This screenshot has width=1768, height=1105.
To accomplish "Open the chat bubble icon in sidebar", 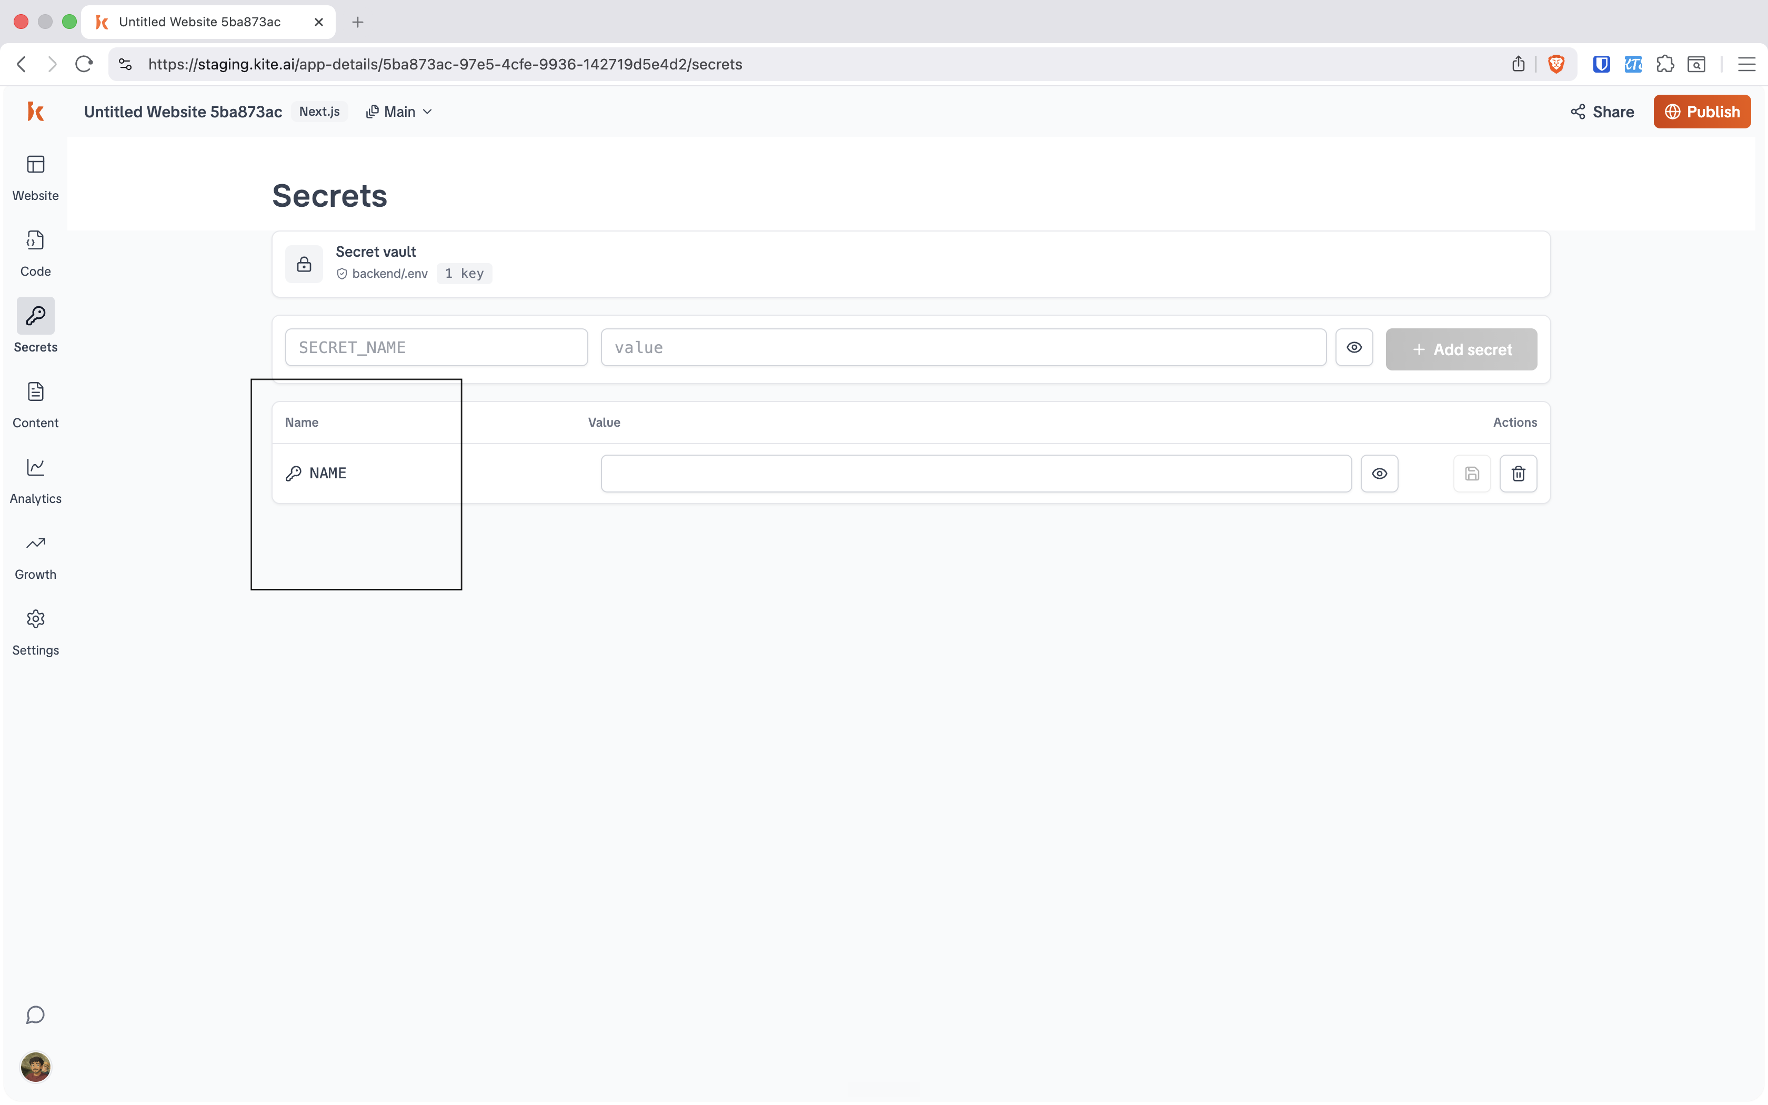I will 35,1014.
